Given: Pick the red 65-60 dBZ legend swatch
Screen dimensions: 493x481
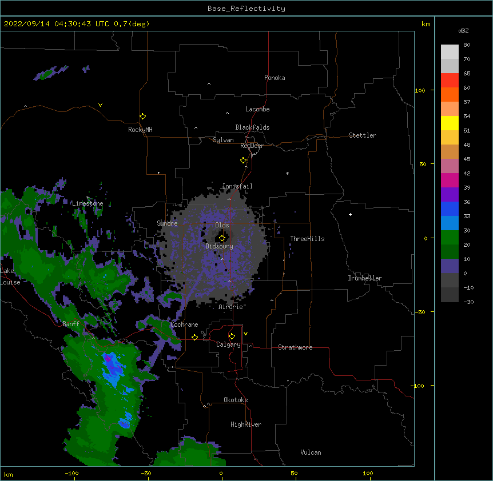Looking at the screenshot, I should pyautogui.click(x=450, y=81).
